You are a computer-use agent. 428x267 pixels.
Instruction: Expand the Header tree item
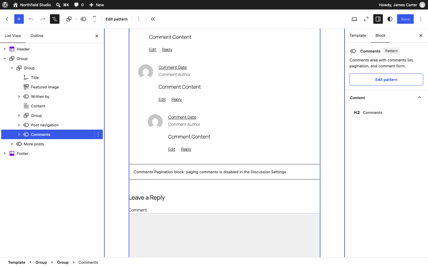coord(5,49)
